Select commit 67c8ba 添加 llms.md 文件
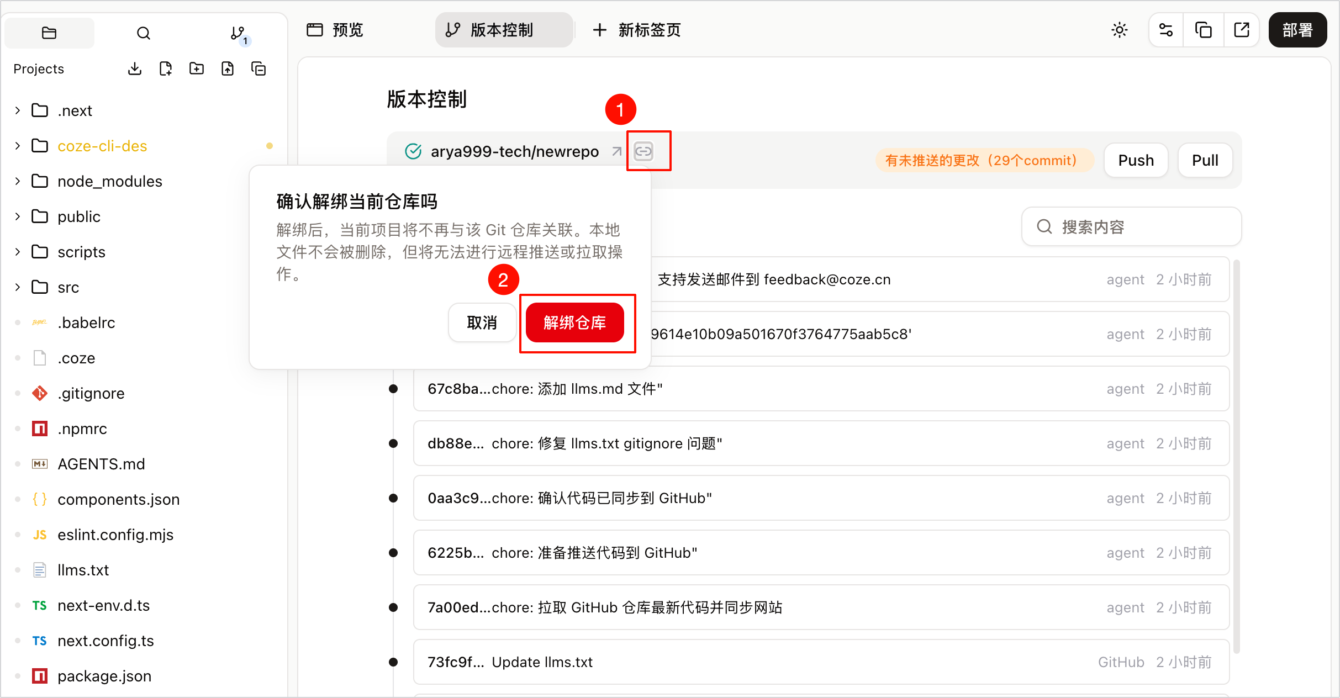 click(821, 389)
